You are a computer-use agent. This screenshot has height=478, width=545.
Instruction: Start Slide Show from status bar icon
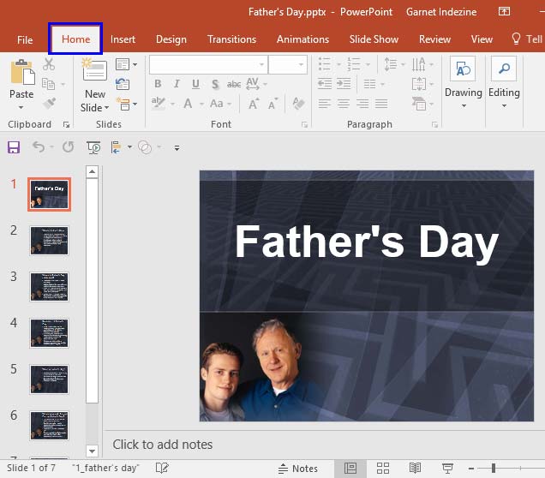[447, 469]
